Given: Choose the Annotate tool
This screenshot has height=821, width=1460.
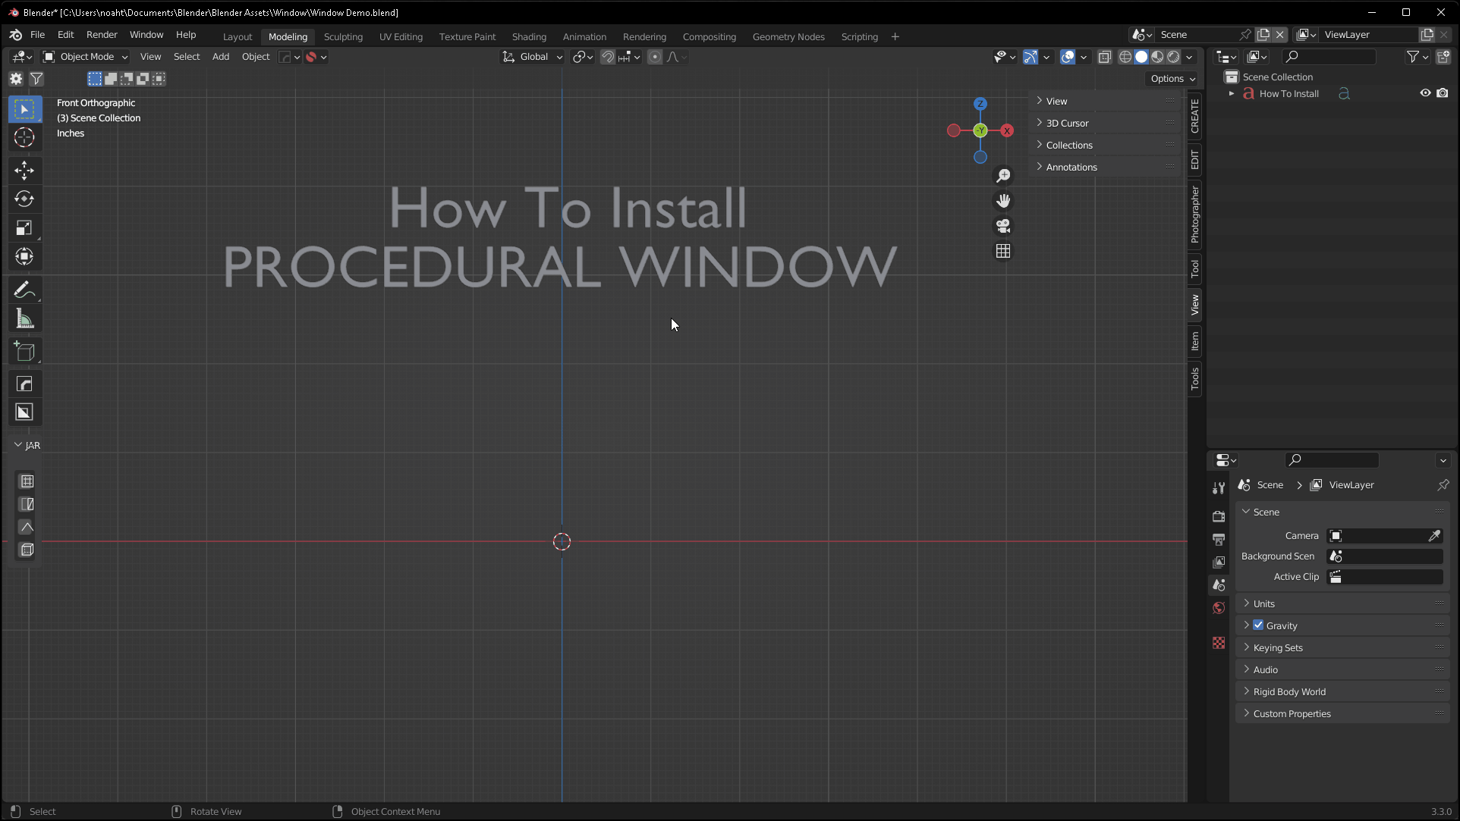Looking at the screenshot, I should [25, 289].
